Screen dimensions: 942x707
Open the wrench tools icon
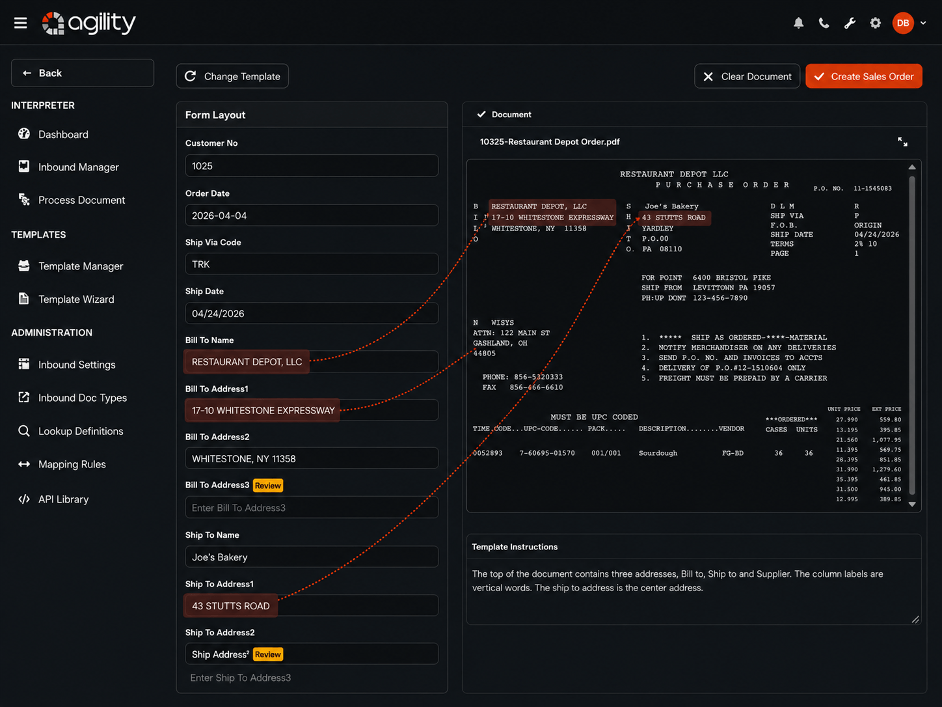pos(850,23)
